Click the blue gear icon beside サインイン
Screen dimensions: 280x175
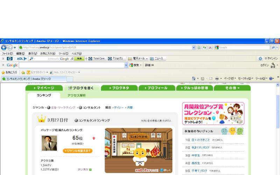260,58
